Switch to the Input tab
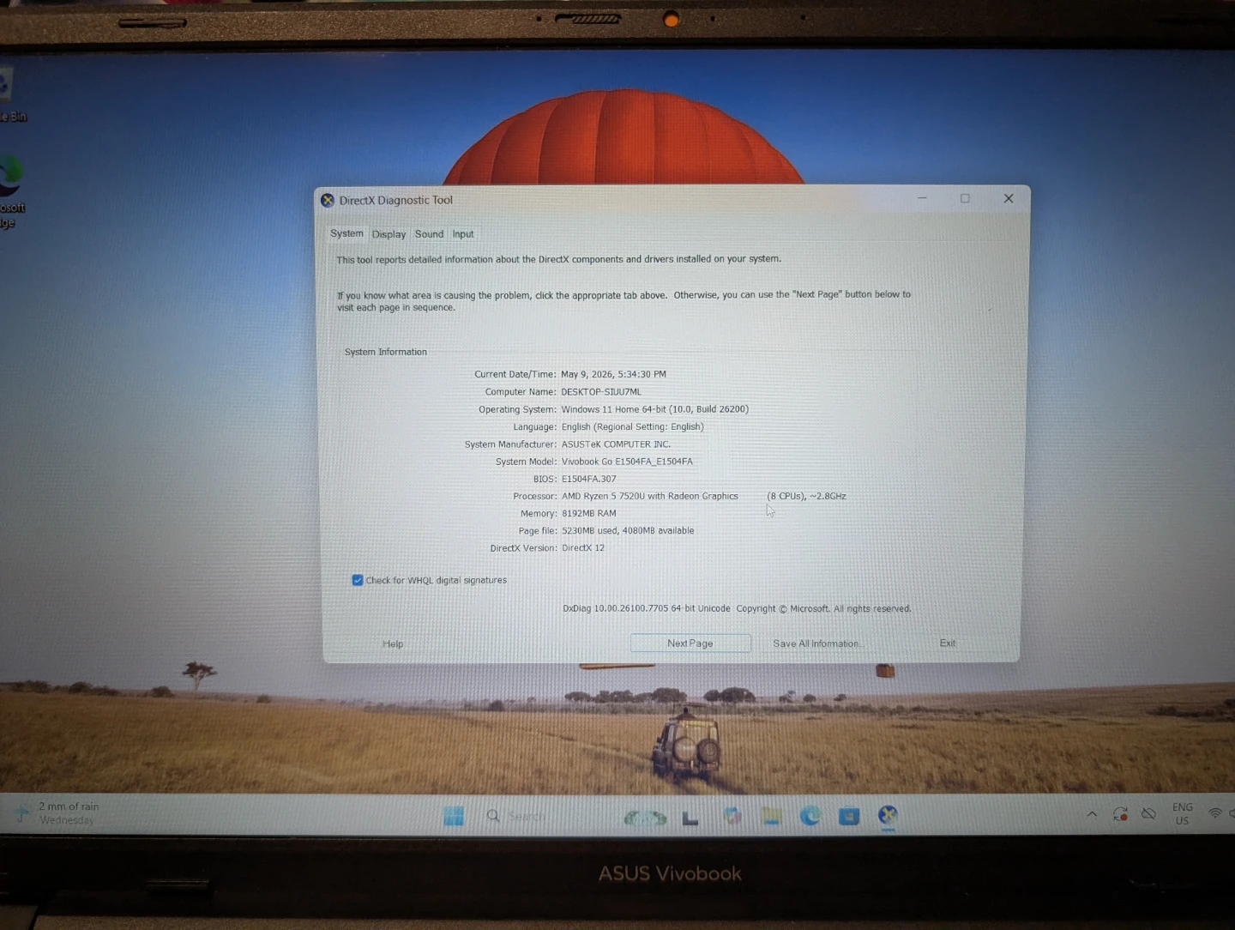The height and width of the screenshot is (930, 1235). [x=463, y=234]
